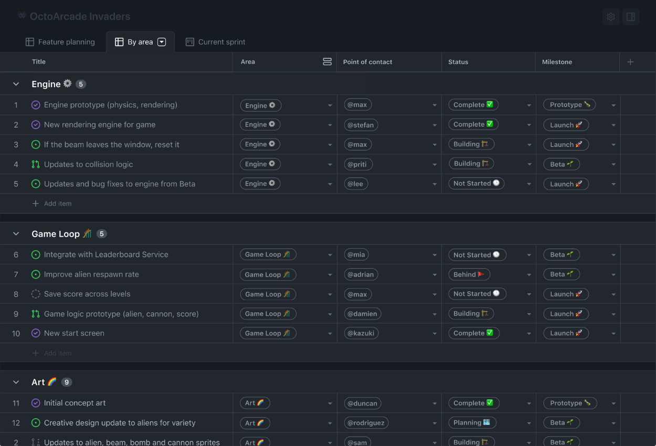Click the completed checkmark icon on Engine prototype row

pos(36,104)
